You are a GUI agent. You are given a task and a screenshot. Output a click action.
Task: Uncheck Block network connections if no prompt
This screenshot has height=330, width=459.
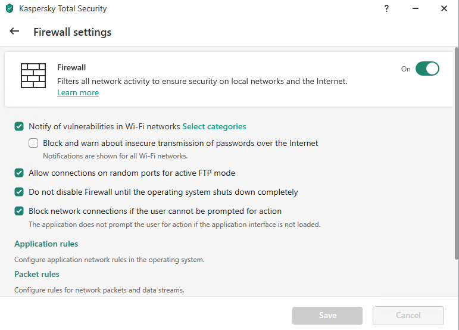19,211
